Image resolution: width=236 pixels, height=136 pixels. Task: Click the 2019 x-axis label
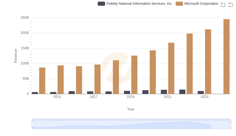(x=131, y=97)
